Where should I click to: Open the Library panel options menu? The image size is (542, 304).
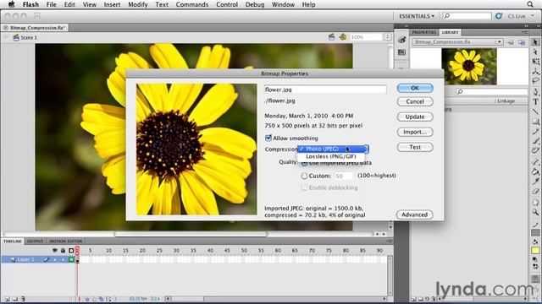point(525,32)
